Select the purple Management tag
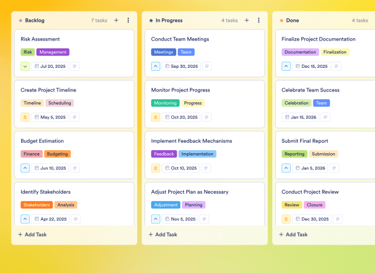The image size is (375, 273). coord(53,52)
